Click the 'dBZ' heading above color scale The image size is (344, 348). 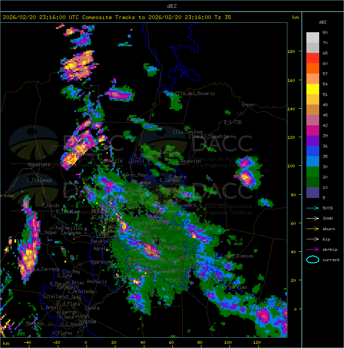tap(322, 22)
